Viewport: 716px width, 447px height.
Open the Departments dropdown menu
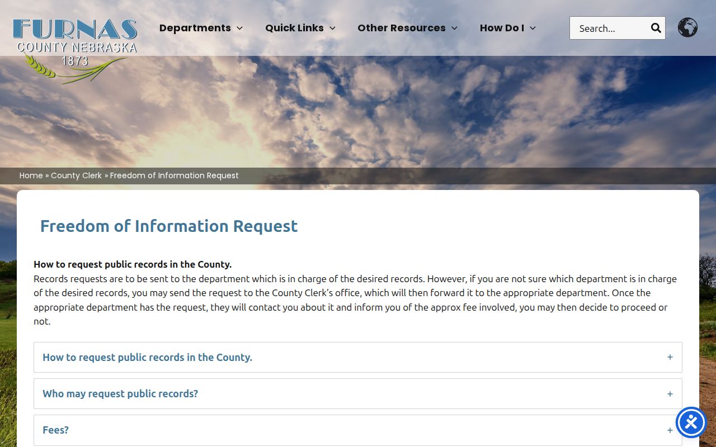point(201,28)
